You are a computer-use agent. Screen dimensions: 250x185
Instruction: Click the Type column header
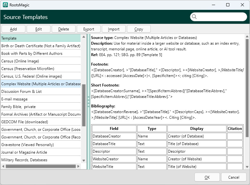[152, 129]
